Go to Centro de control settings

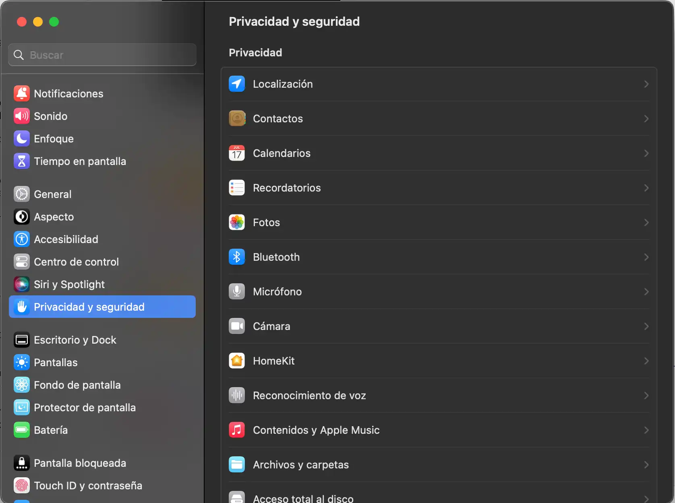76,262
